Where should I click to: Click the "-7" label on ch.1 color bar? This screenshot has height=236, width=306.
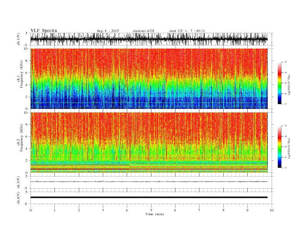(285, 104)
